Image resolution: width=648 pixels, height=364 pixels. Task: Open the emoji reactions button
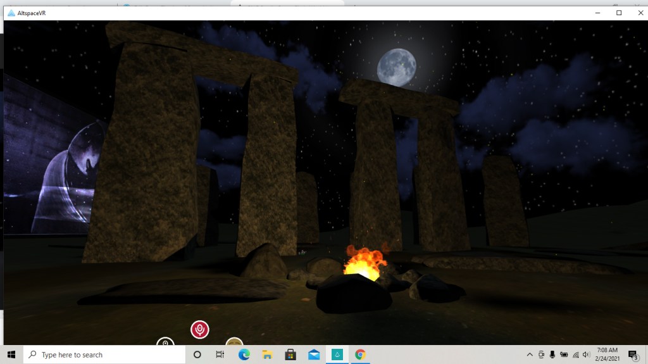point(234,342)
